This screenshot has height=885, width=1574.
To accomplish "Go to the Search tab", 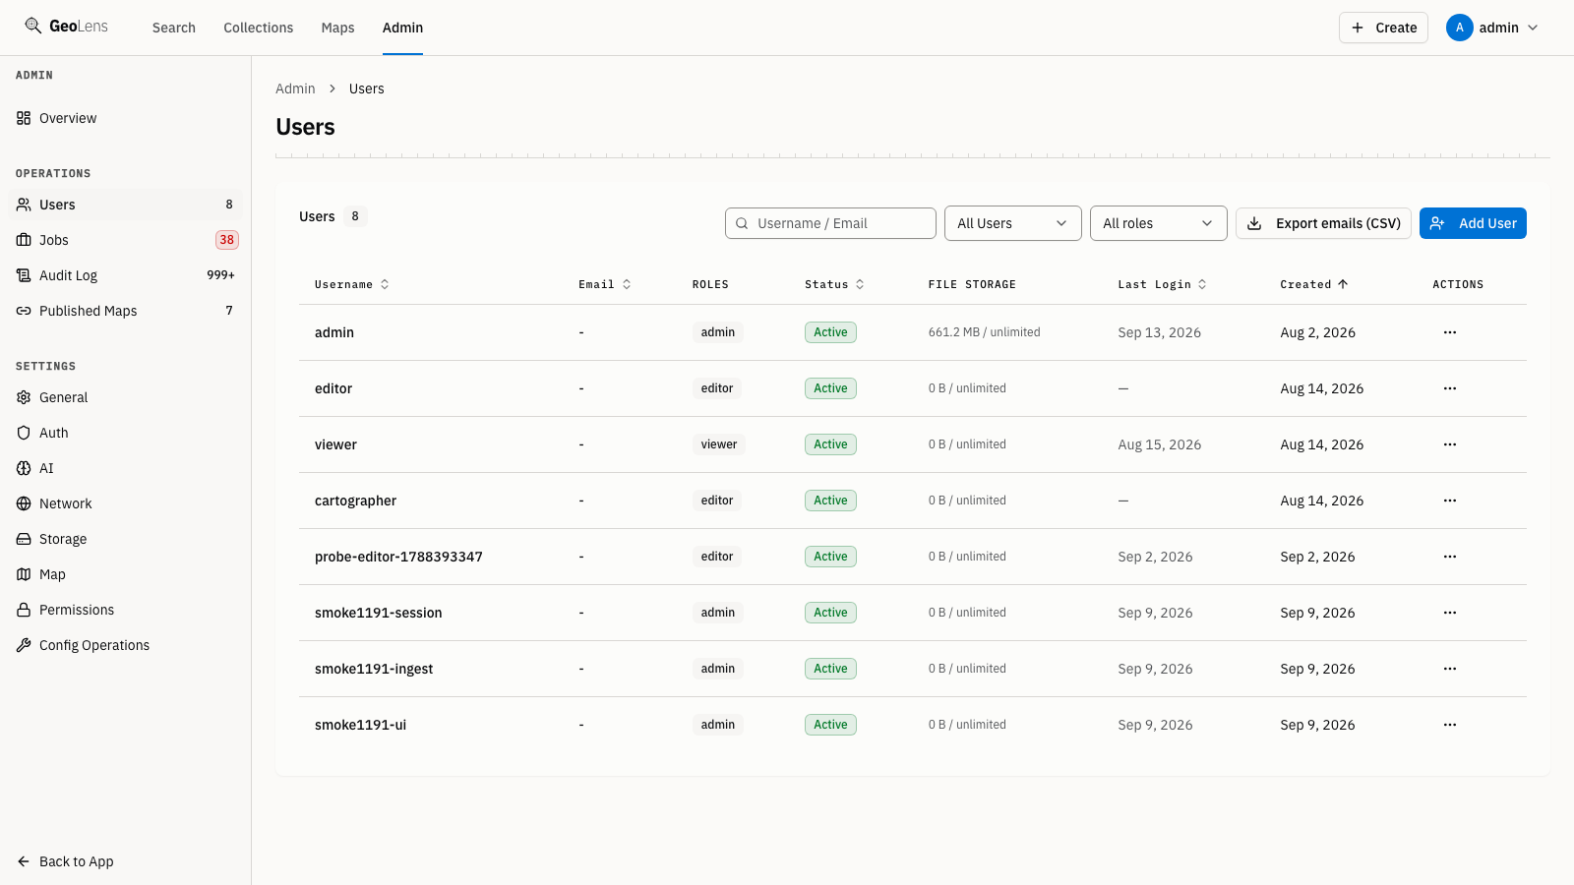I will 174,28.
